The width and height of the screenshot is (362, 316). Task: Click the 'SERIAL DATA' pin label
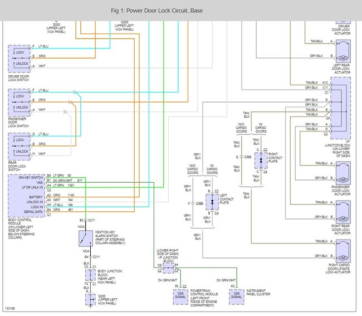(x=33, y=212)
